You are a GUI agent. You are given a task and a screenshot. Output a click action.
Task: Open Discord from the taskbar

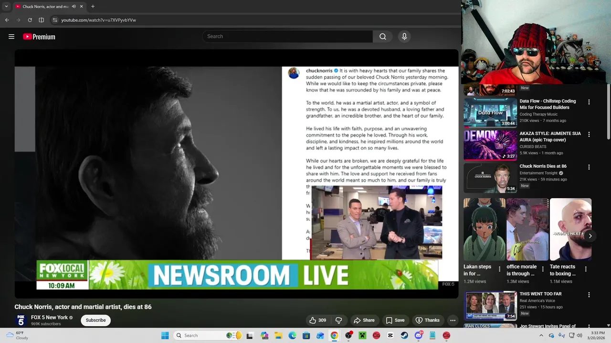[x=419, y=335]
